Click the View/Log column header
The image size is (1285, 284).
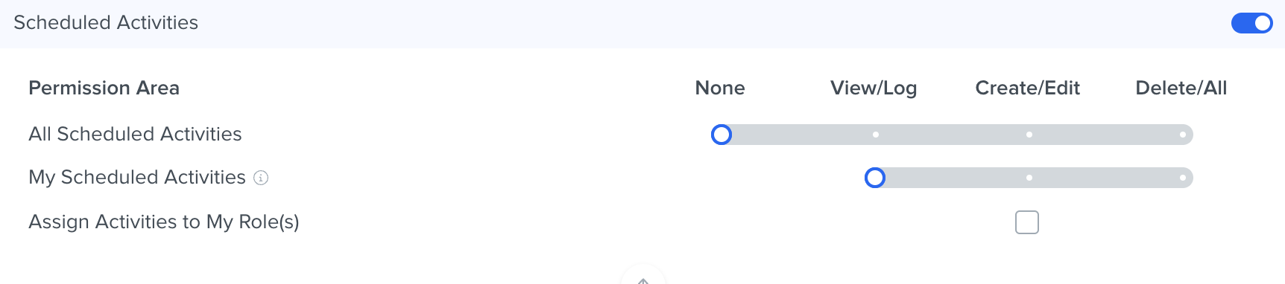pyautogui.click(x=874, y=88)
